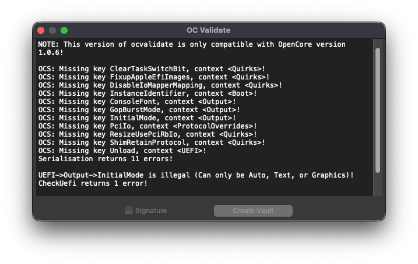Screen dimensions: 418x264
Task: Click the InitialMode is illegal message
Action: [x=196, y=175]
